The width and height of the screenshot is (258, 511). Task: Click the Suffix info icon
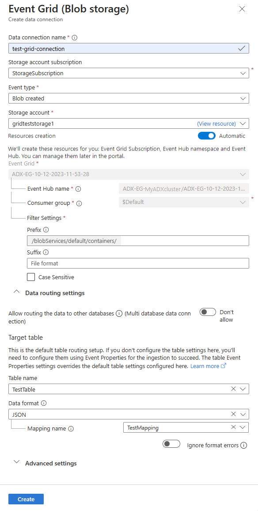click(46, 252)
